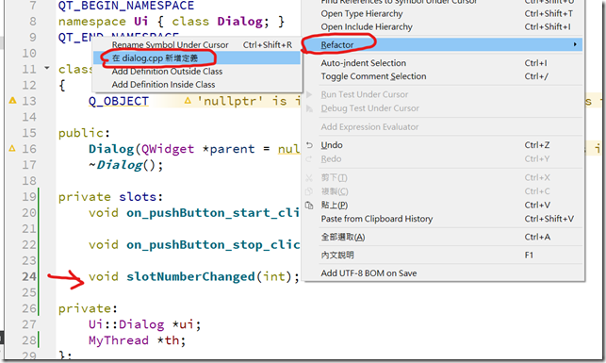Click line number 19 in the gutter

(29, 197)
